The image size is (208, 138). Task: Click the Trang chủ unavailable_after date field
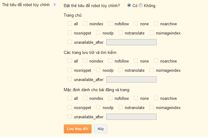point(131,42)
